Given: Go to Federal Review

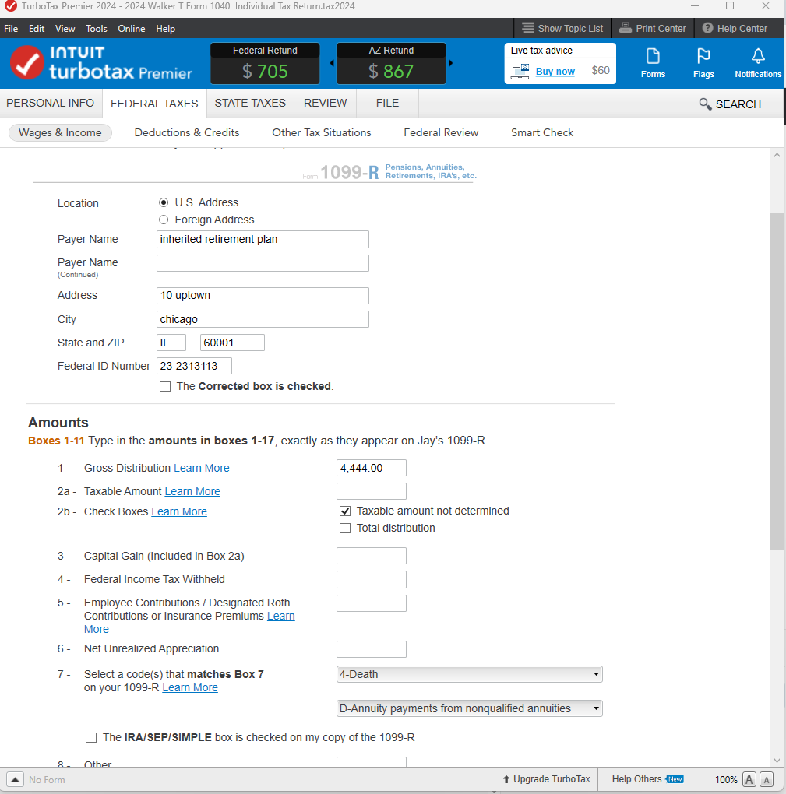Looking at the screenshot, I should pos(441,132).
